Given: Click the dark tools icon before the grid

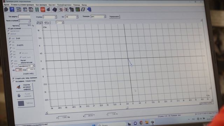Looking at the screenshot, I should [x=72, y=10].
